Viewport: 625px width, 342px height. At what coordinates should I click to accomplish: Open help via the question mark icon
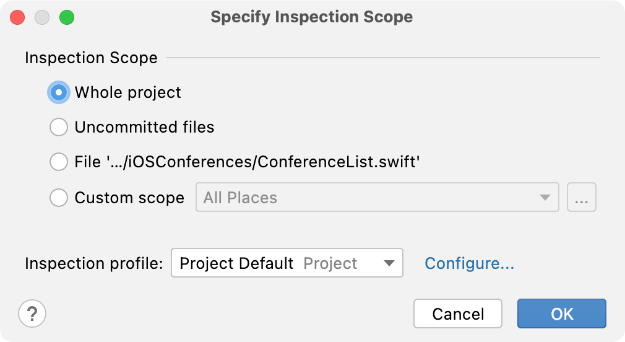[32, 313]
